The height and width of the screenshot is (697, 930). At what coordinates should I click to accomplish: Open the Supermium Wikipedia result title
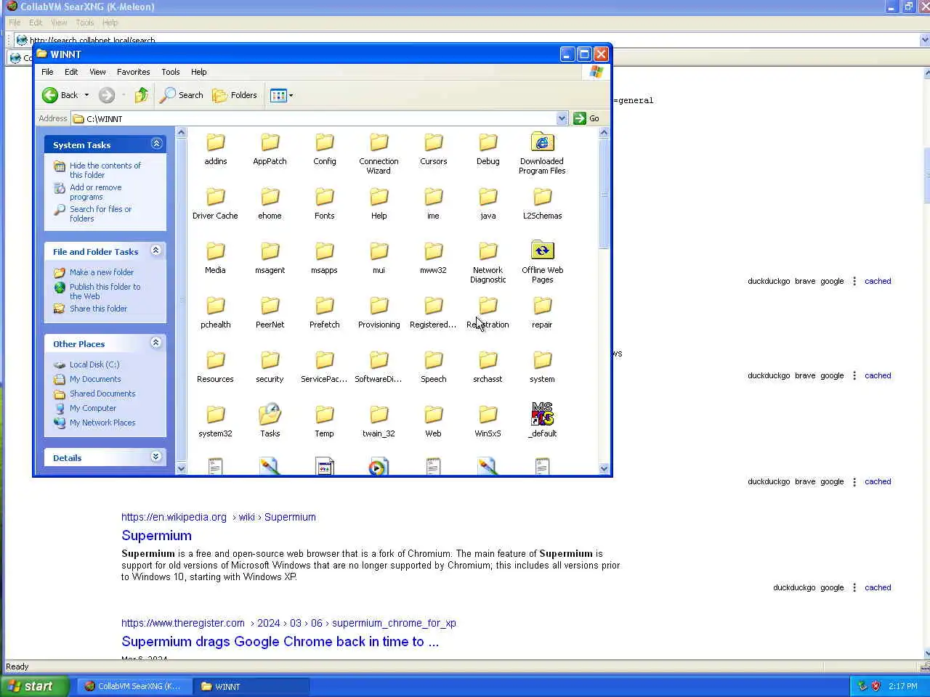pos(156,536)
